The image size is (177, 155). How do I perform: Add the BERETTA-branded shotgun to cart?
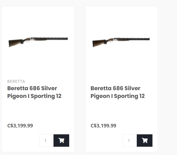point(61,140)
